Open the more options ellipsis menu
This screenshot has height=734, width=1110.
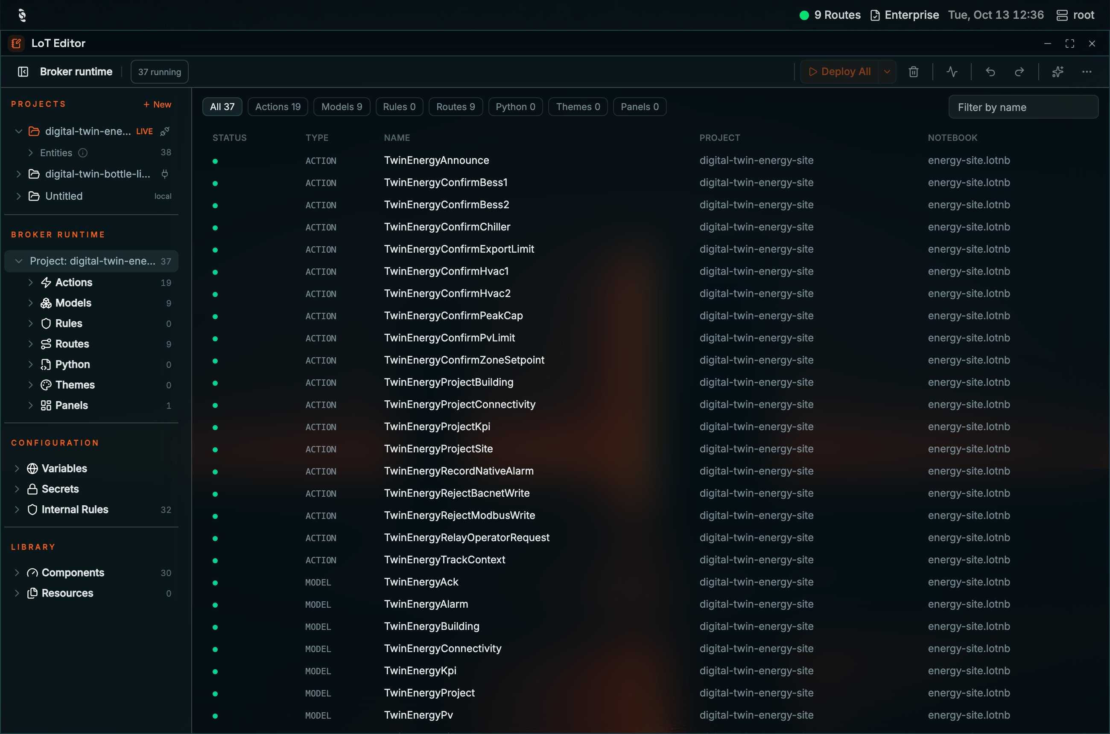[x=1087, y=72]
